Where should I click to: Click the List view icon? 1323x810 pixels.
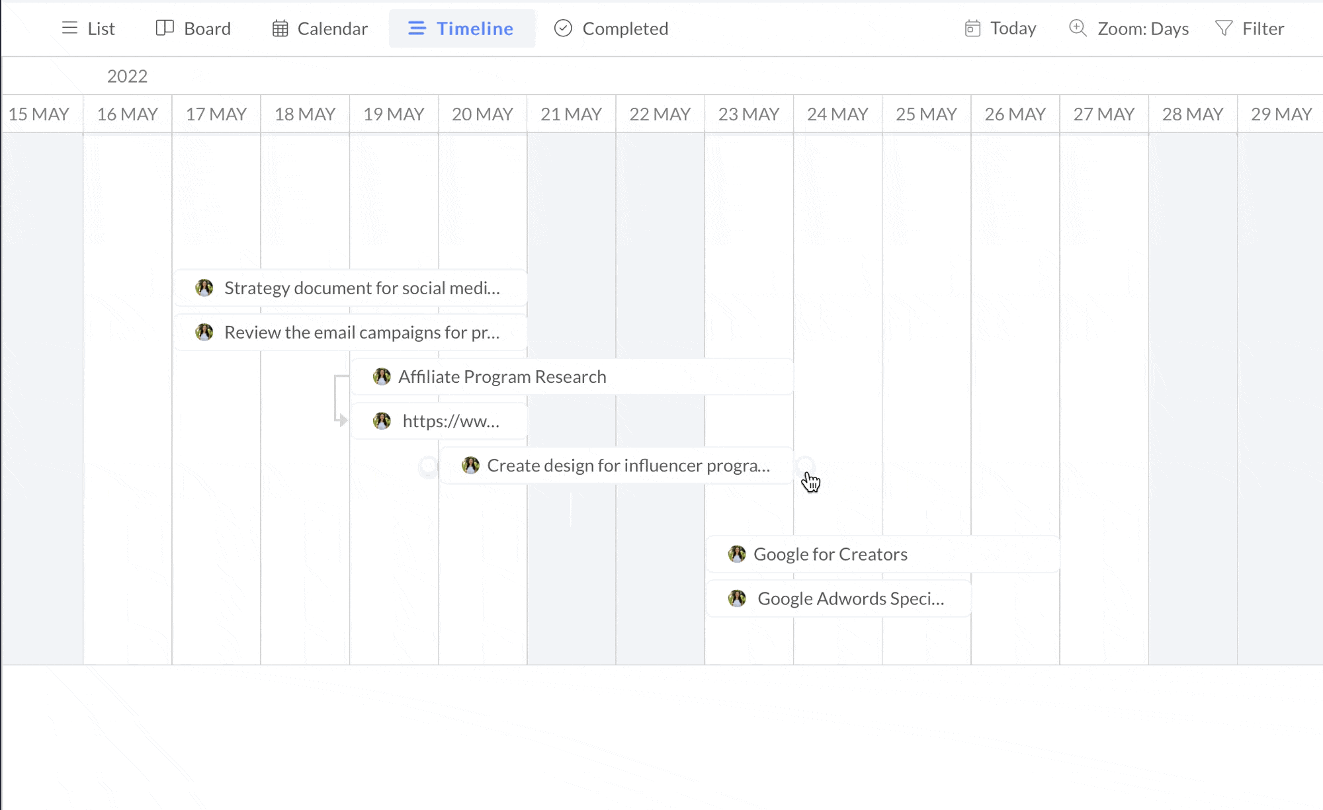click(x=69, y=28)
